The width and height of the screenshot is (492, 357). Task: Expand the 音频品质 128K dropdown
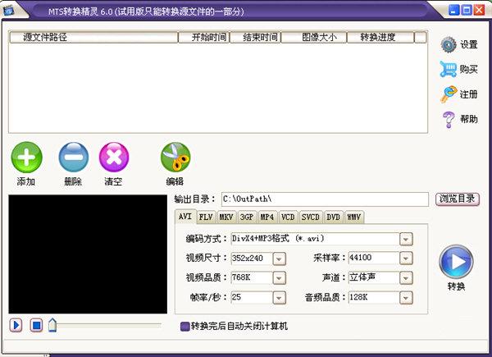(x=406, y=298)
